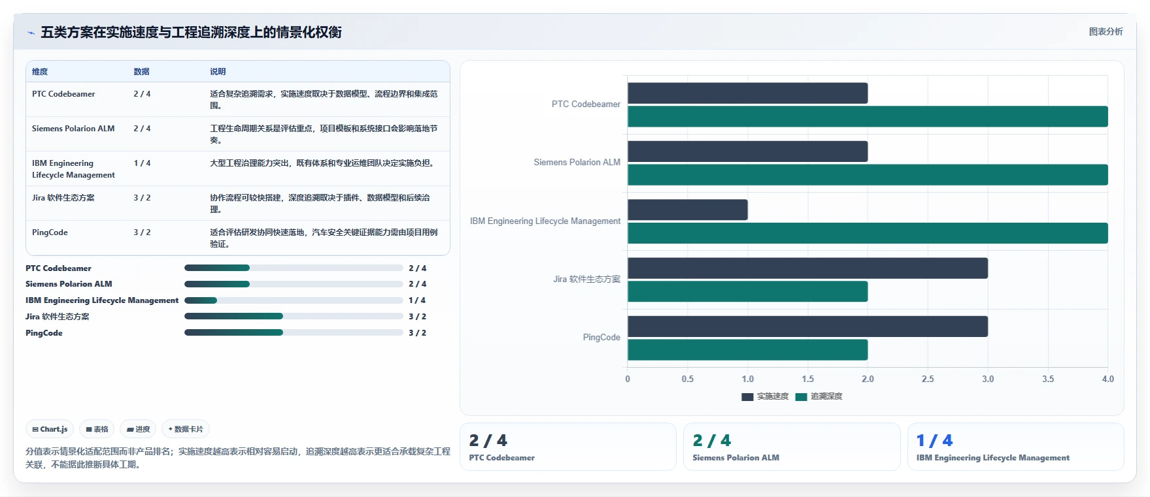Click PTC Codebeamer green 追溯深度 chart bar
Image resolution: width=1150 pixels, height=497 pixels.
868,117
